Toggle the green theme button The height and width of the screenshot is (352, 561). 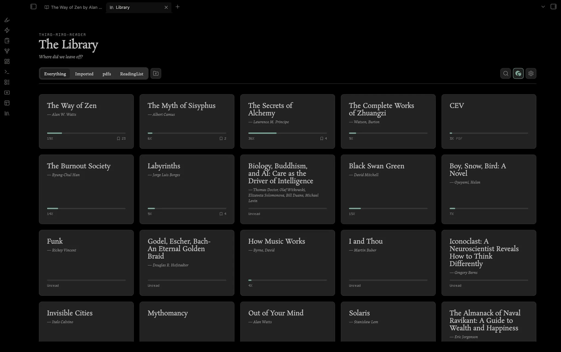[518, 73]
